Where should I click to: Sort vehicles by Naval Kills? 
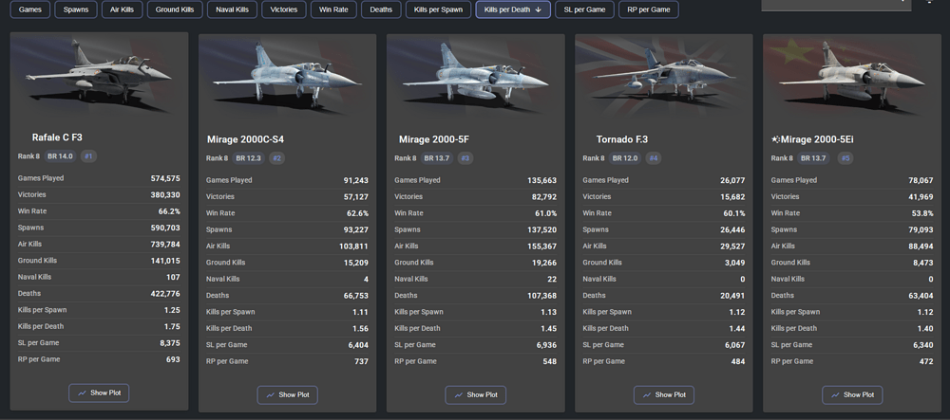coord(232,9)
